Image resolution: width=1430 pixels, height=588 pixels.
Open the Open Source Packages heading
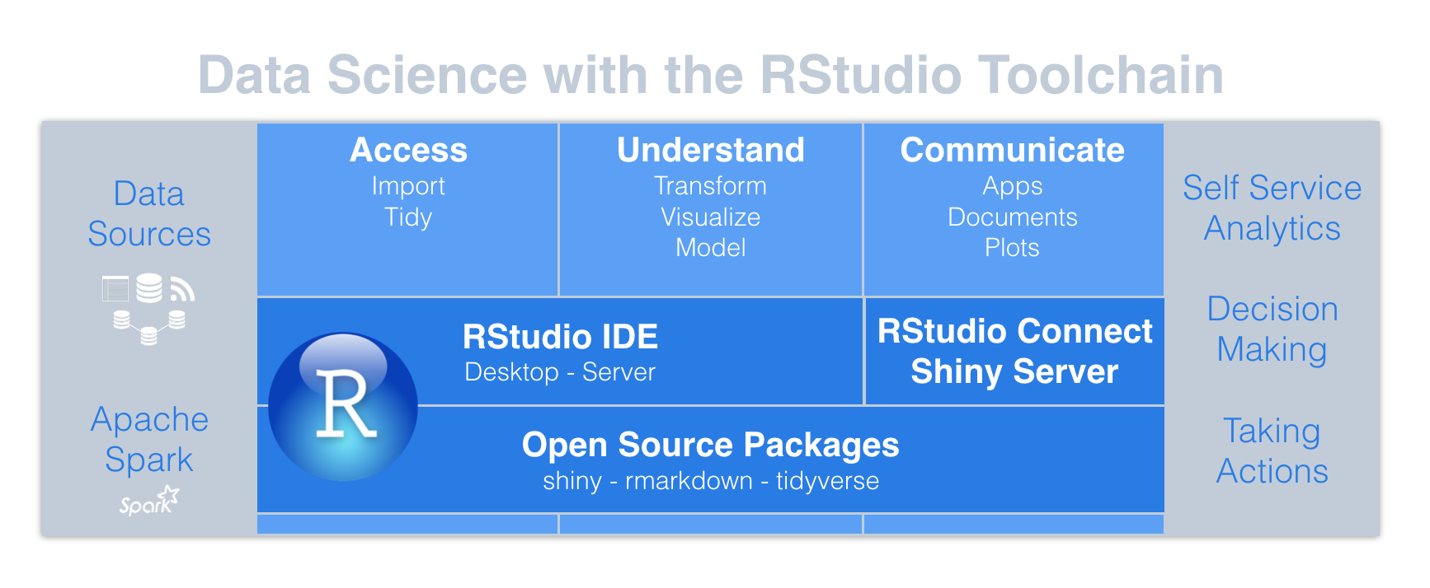pyautogui.click(x=710, y=445)
